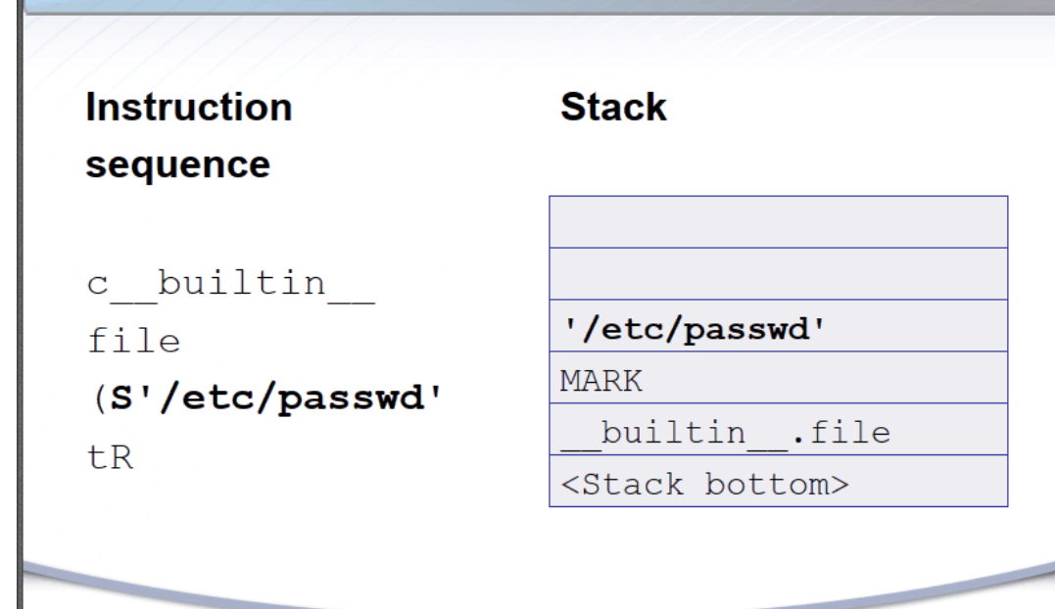Select the "tR" instruction line
The image size is (1055, 609).
108,455
